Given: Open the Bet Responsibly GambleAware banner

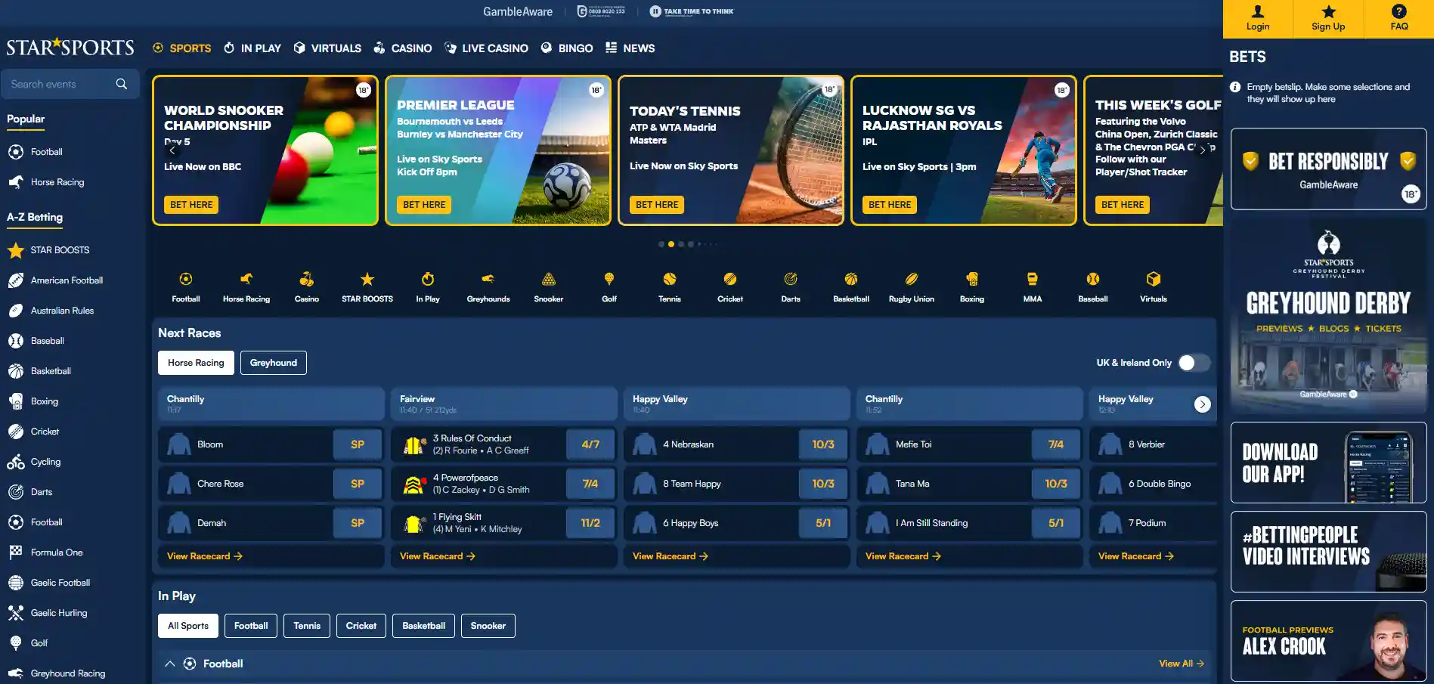Looking at the screenshot, I should point(1328,169).
